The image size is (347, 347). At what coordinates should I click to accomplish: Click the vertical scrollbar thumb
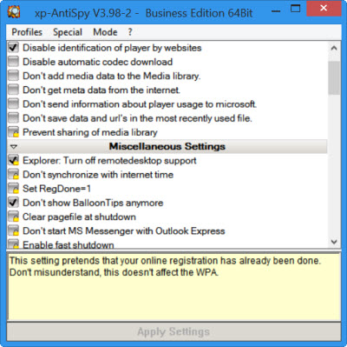[x=334, y=77]
